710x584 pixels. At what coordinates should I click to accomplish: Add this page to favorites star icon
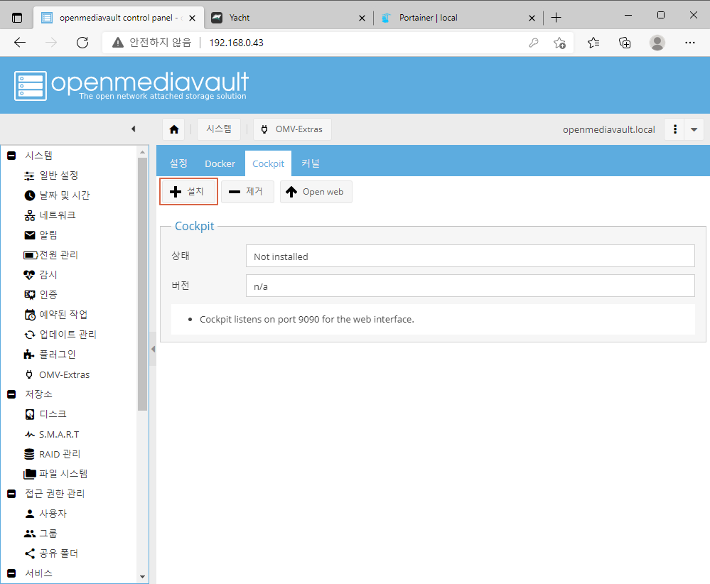click(x=559, y=43)
